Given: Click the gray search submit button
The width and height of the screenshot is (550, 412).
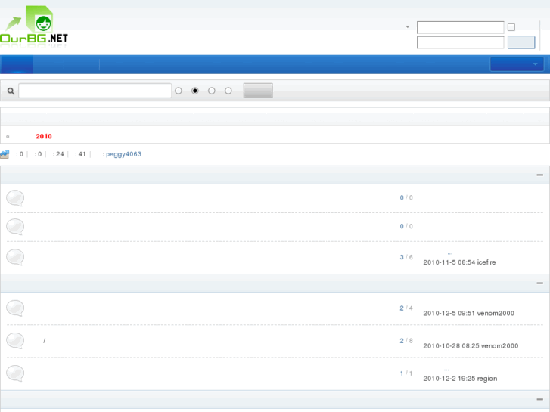Looking at the screenshot, I should 258,91.
